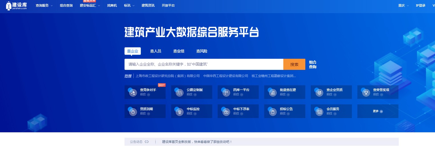Image resolution: width=435 pixels, height=150 pixels.
Task: Click the 前往 arrow under 公路定制版
Action: pyautogui.click(x=195, y=94)
